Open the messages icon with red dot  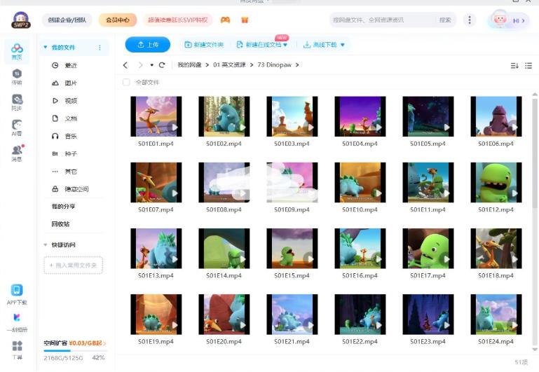[x=18, y=153]
